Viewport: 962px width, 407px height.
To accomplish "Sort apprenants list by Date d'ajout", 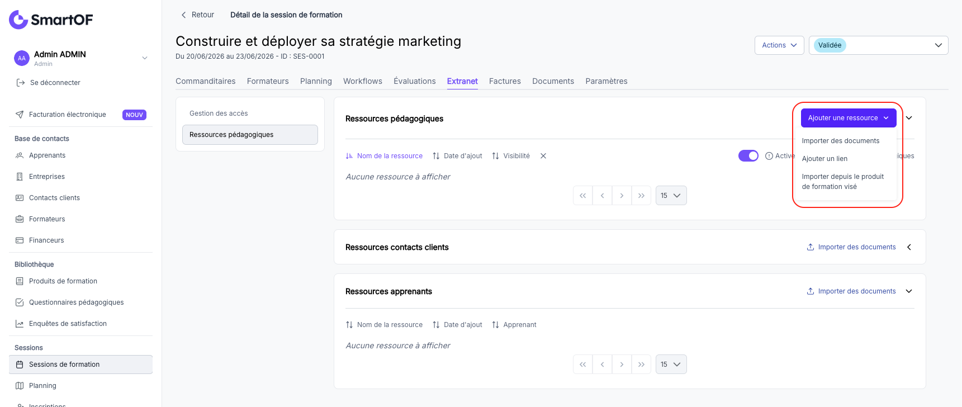I will click(x=457, y=325).
